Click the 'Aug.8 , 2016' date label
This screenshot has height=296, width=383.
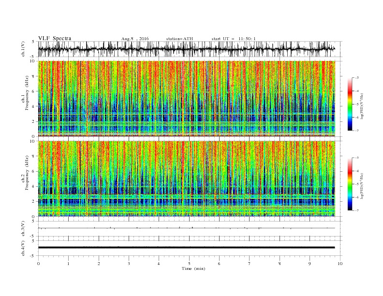(x=135, y=39)
